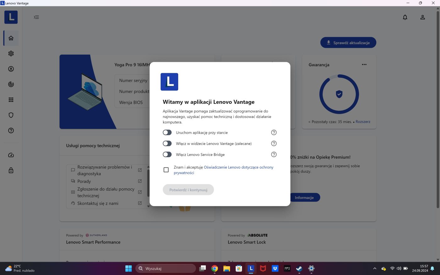The width and height of the screenshot is (440, 275).
Task: Open Task View from the taskbar
Action: 203,268
